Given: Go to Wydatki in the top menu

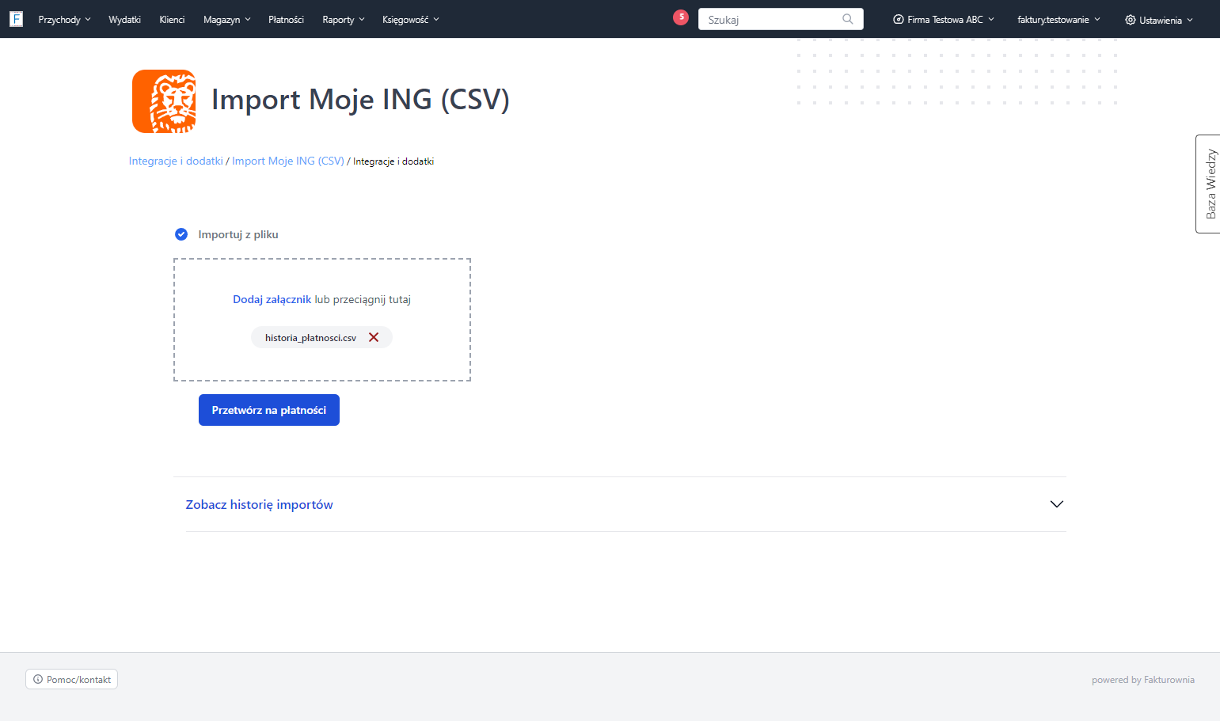Looking at the screenshot, I should (124, 19).
